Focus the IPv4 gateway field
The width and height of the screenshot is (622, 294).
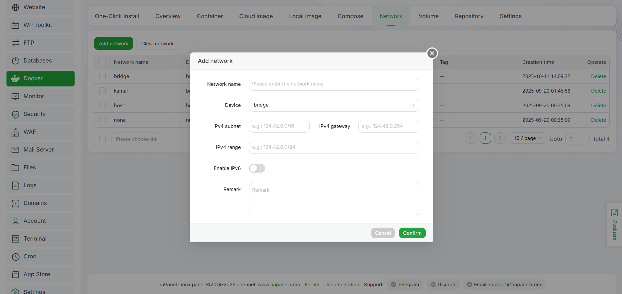pyautogui.click(x=389, y=126)
